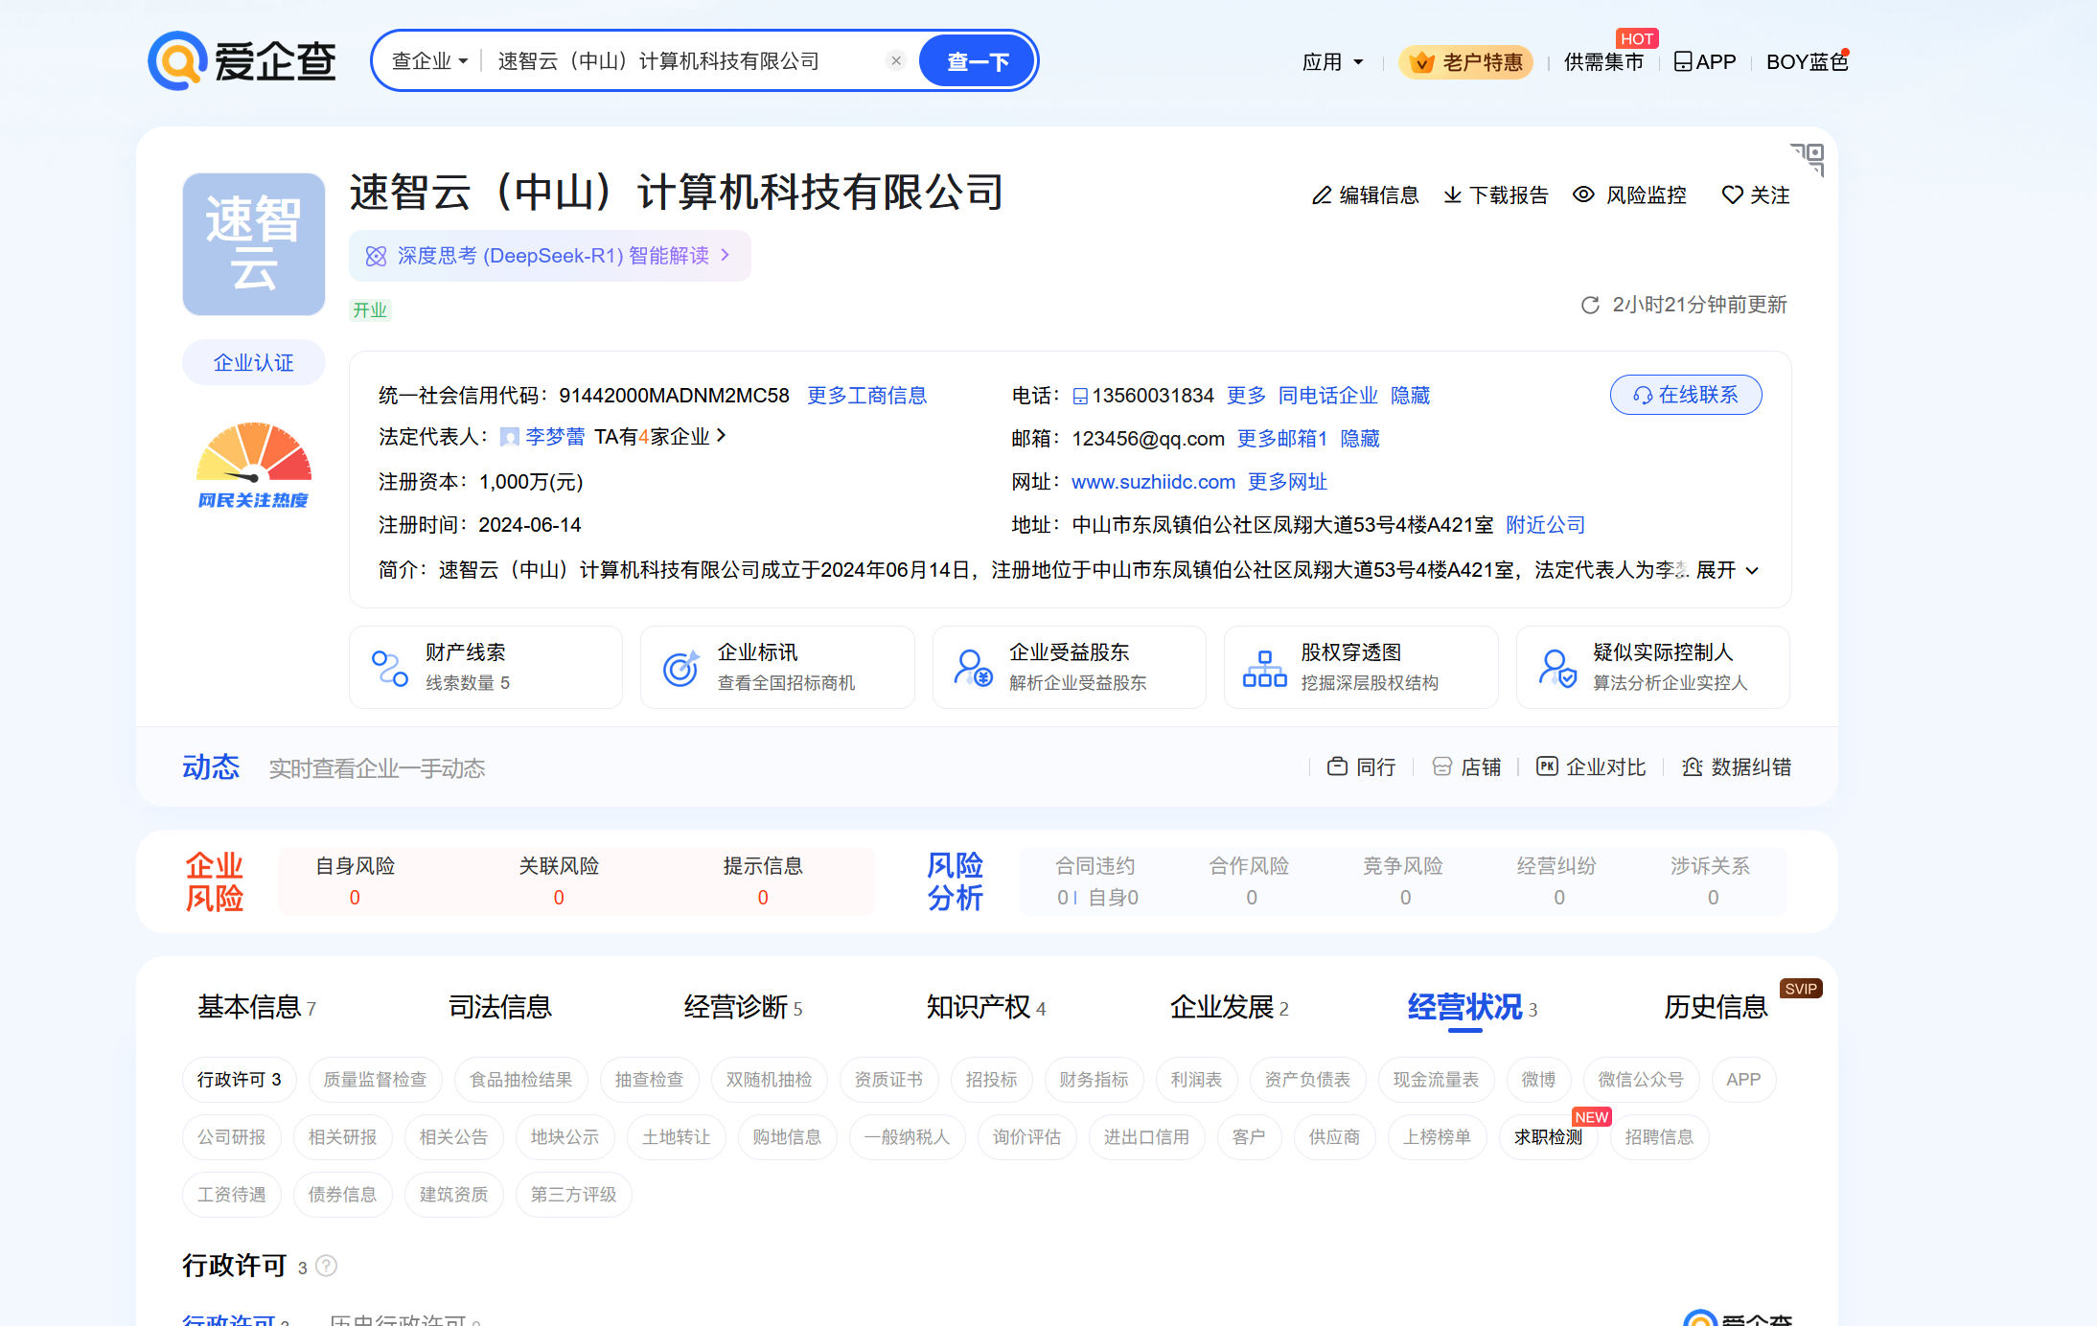This screenshot has height=1326, width=2097.
Task: Expand DeepSeek smart analysis chevron
Action: point(726,255)
